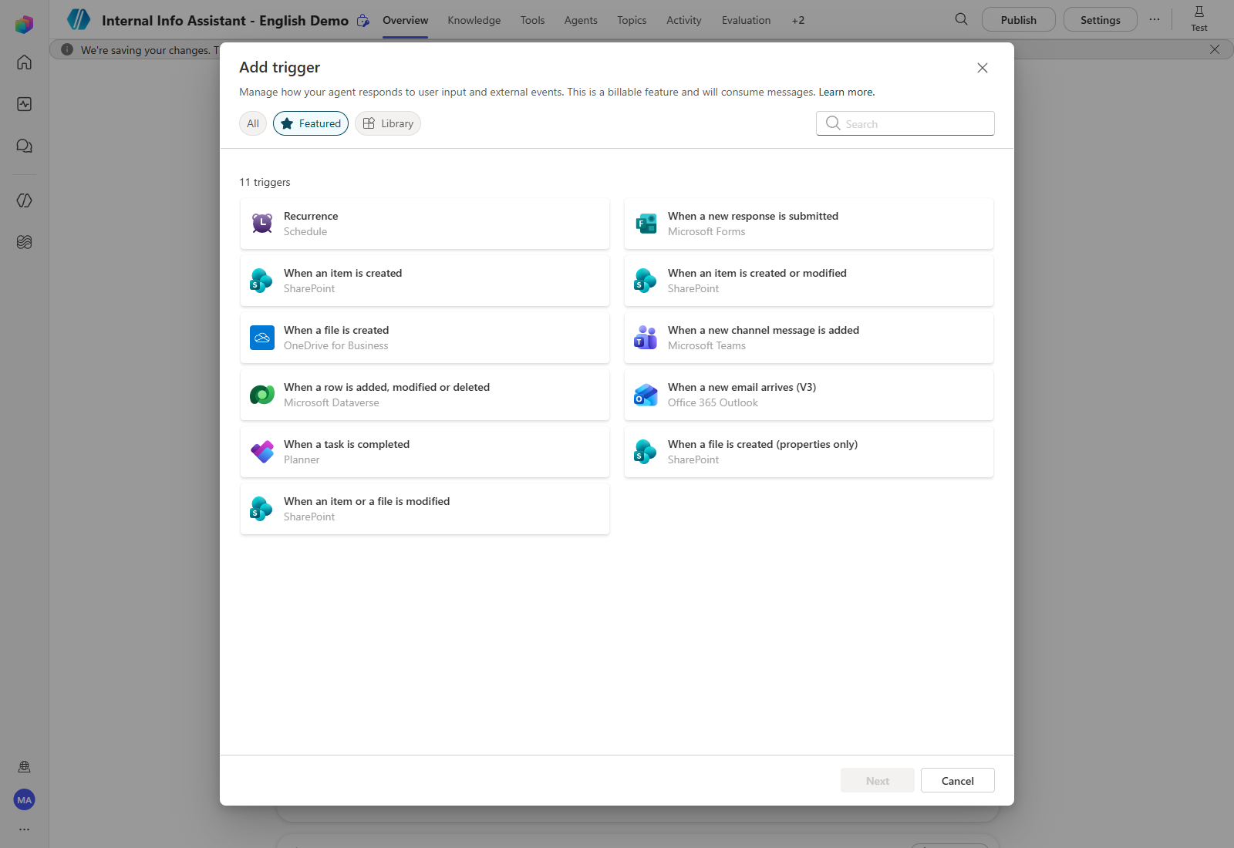Image resolution: width=1234 pixels, height=848 pixels.
Task: Open the Agents tab
Action: pyautogui.click(x=581, y=20)
